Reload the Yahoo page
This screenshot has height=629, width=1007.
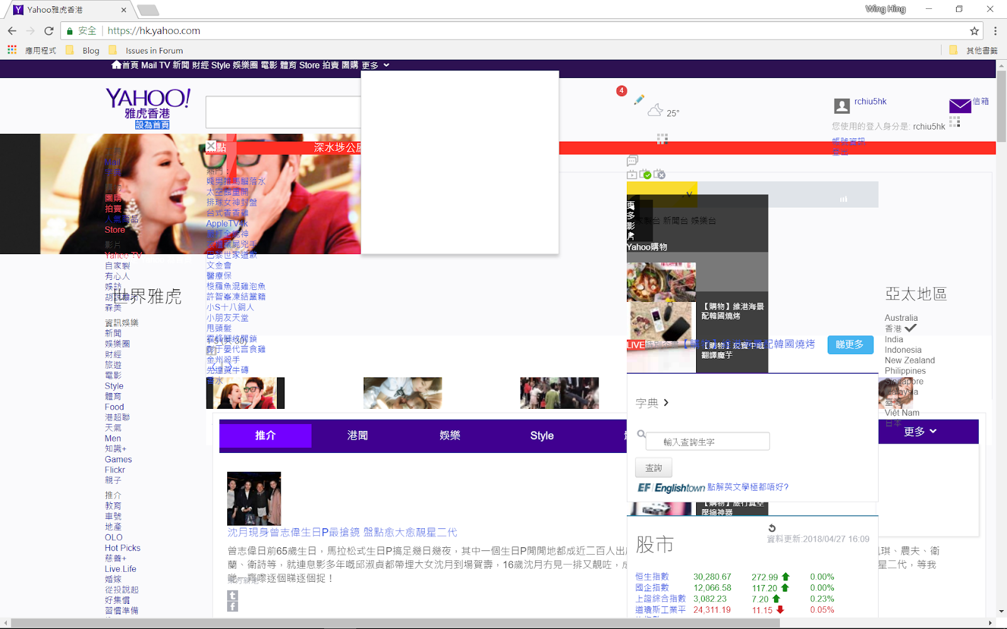click(48, 31)
